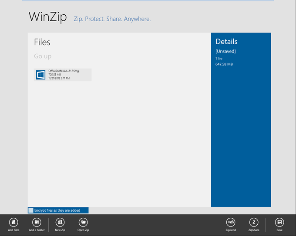Click the [Unsaved] archive name
The image size is (296, 236).
[225, 51]
